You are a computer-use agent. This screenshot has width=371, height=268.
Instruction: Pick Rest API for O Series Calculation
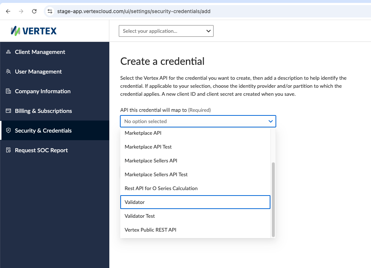point(195,188)
